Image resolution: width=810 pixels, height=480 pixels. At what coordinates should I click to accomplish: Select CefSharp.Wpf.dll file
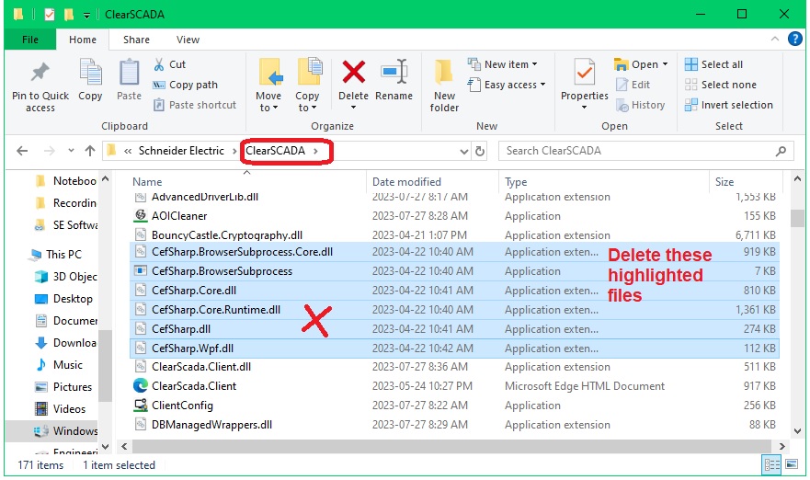point(454,349)
